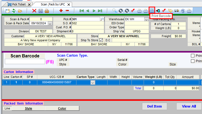Click the # of Cartons value field

pos(179,24)
